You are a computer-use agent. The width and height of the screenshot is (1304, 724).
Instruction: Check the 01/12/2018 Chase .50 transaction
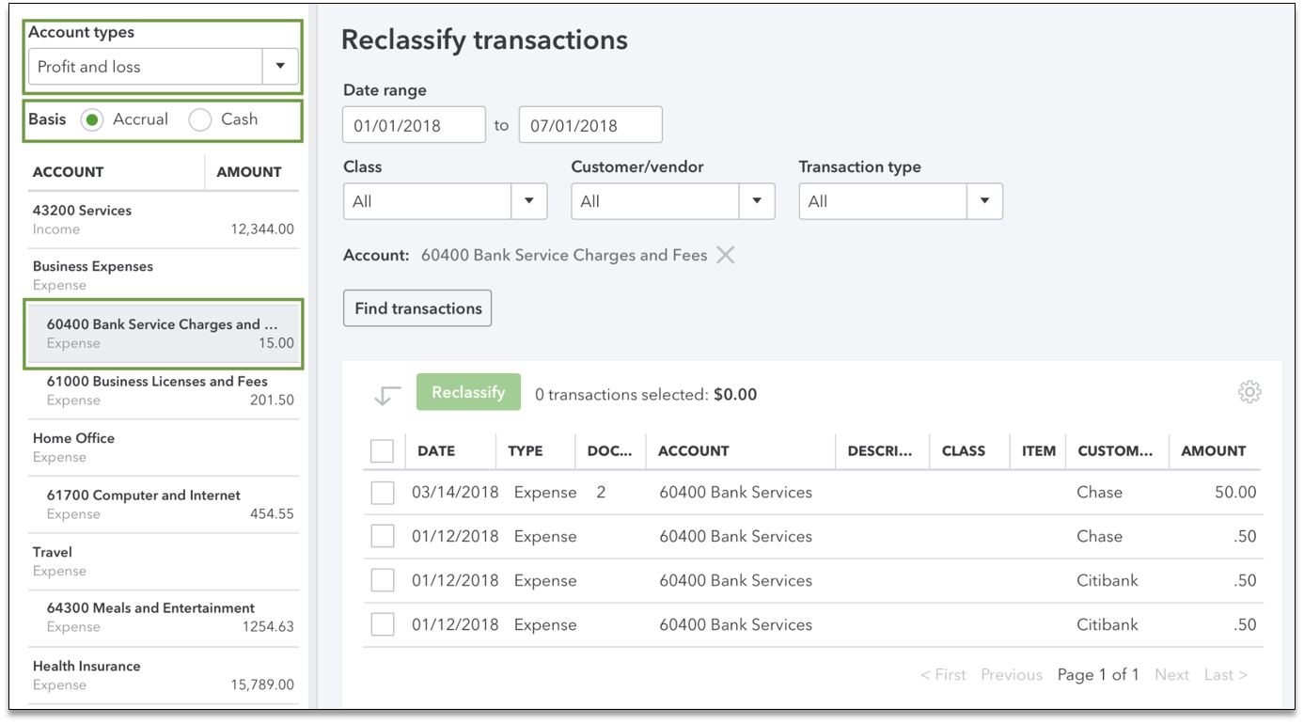click(x=382, y=537)
